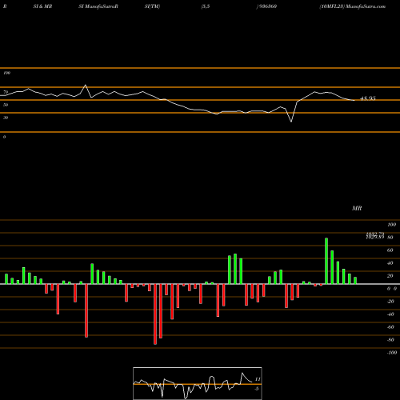Click the 80 label on MR axis
Screen dimensions: 400x400
[x=390, y=238]
